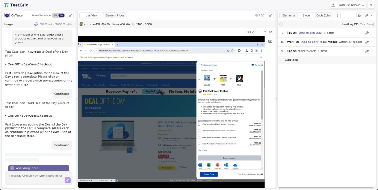The height and width of the screenshot is (190, 378).
Task: Click Add Step
Action: [x=289, y=60]
